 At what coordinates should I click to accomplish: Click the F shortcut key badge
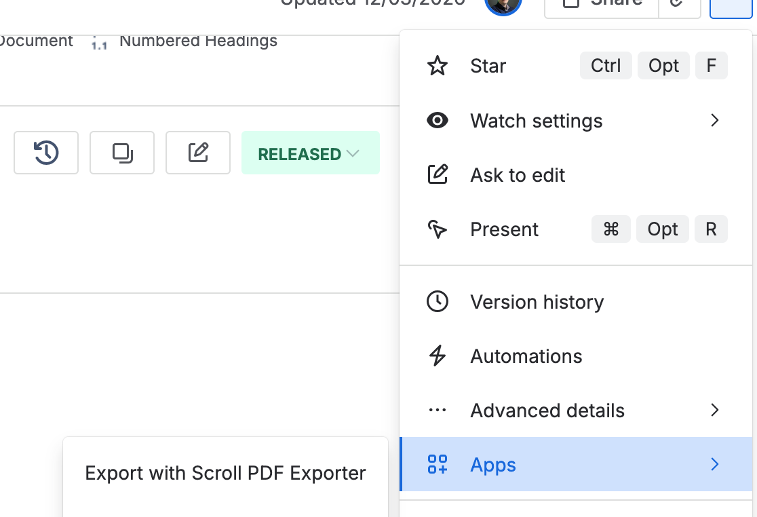click(x=711, y=66)
